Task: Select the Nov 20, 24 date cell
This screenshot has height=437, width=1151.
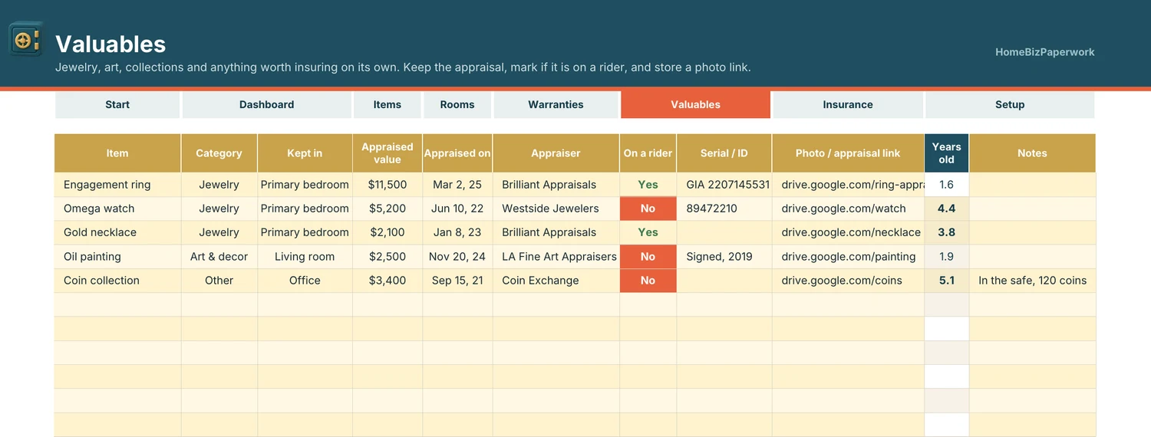Action: pyautogui.click(x=457, y=257)
